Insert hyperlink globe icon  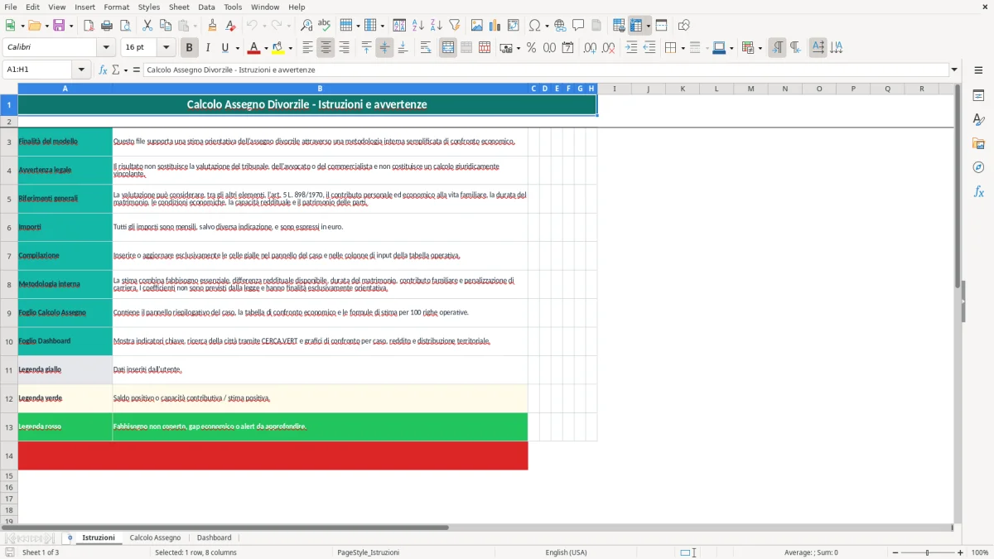561,26
